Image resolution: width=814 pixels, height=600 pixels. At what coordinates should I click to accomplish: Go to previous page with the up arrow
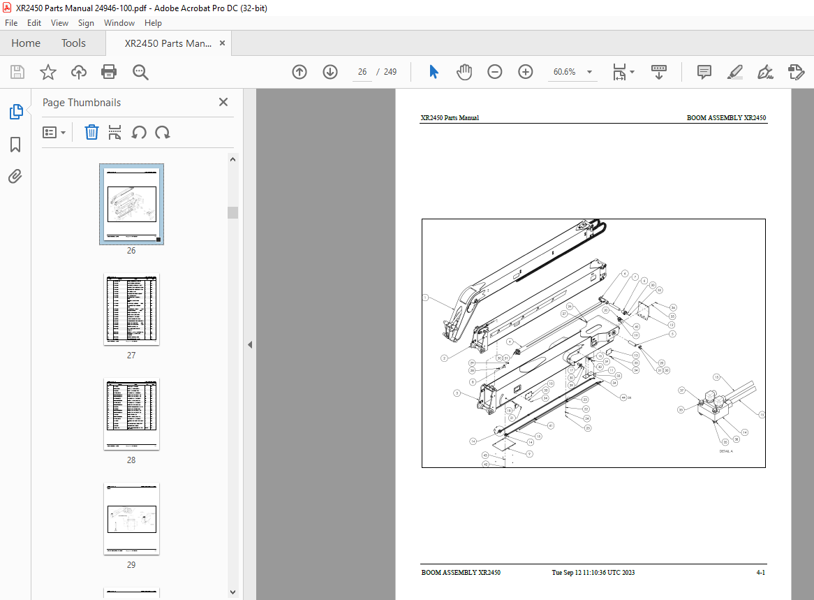[x=299, y=72]
